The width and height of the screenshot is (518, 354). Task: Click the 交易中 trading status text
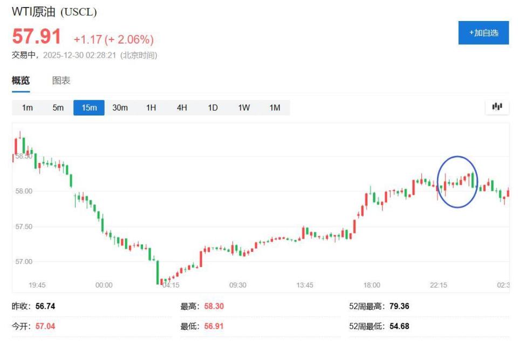(x=19, y=53)
